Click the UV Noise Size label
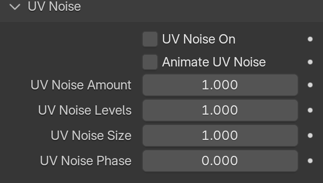The image size is (323, 183). click(x=91, y=135)
